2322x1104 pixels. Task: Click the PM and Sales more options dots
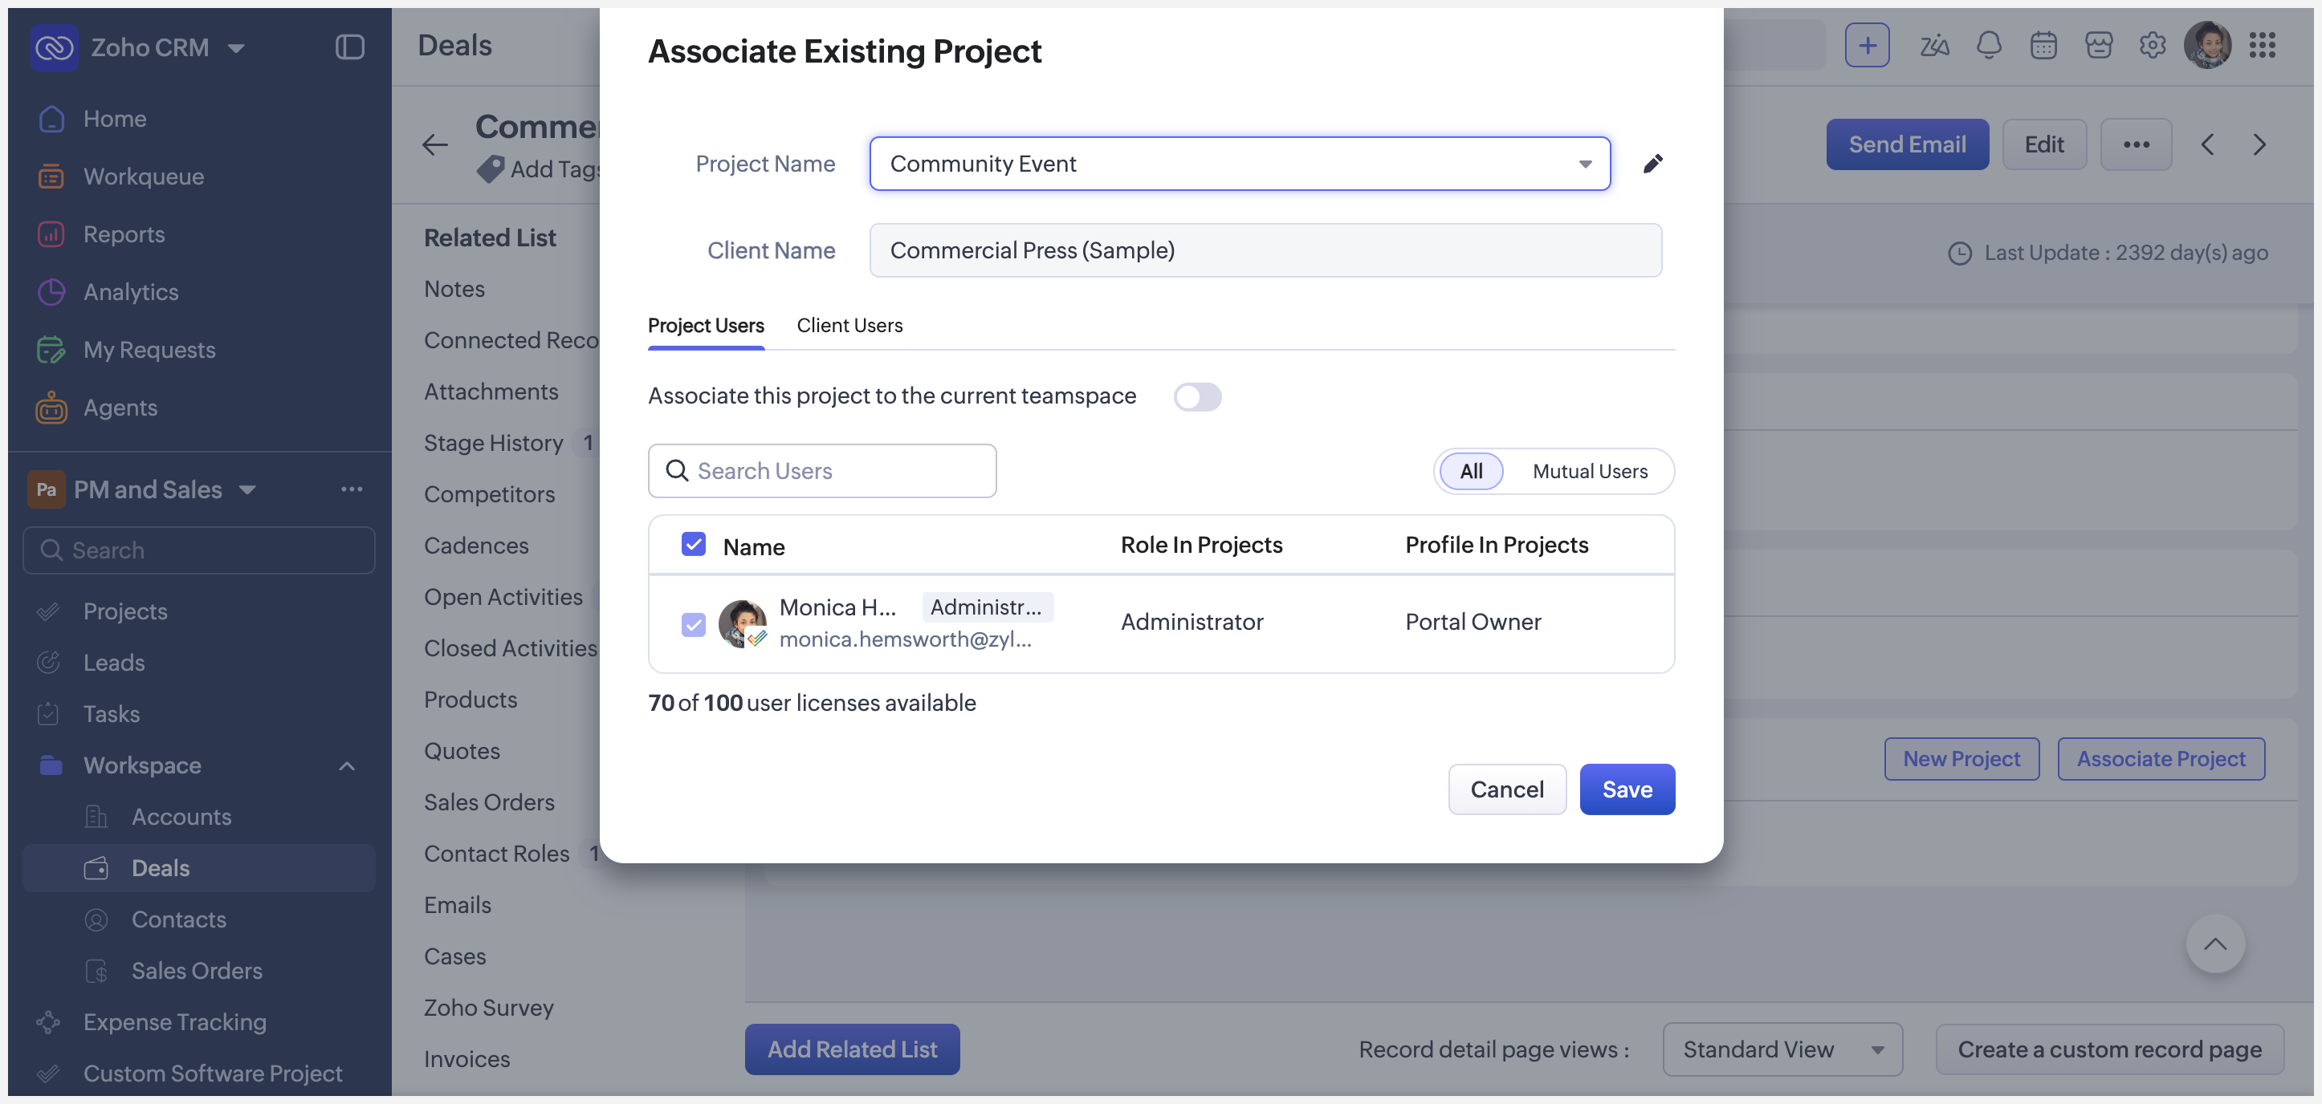(352, 489)
